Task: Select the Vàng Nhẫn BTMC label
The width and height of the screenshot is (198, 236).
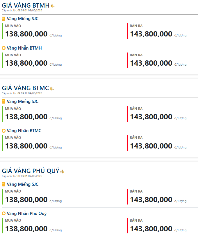Action: click(24, 130)
